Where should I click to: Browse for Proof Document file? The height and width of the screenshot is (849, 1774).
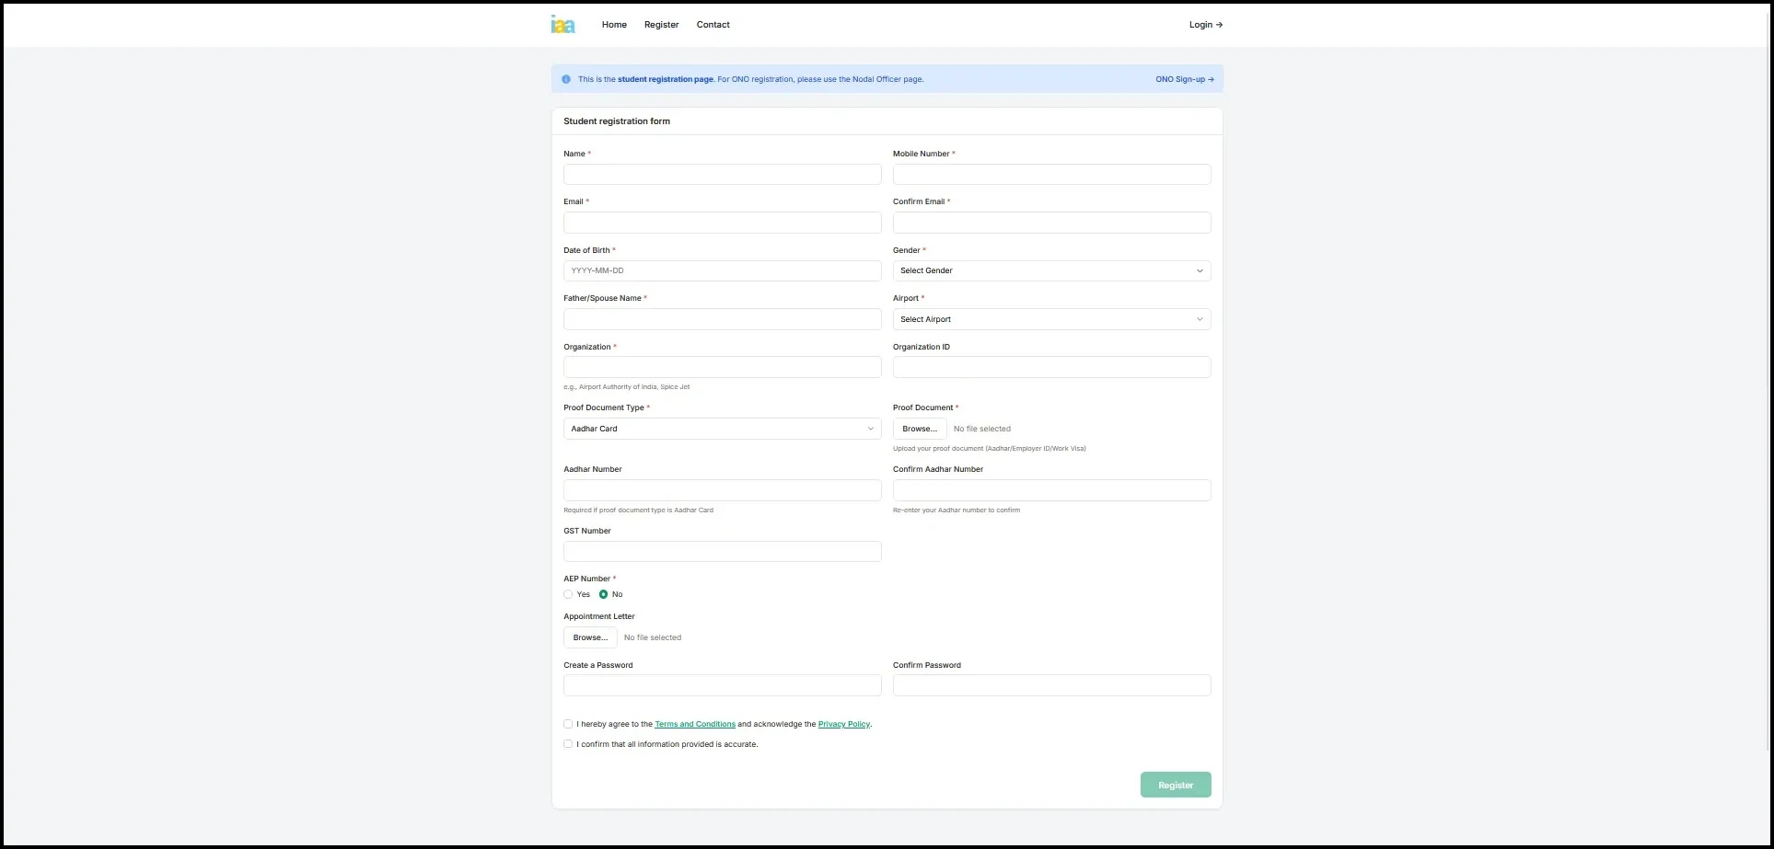tap(919, 429)
